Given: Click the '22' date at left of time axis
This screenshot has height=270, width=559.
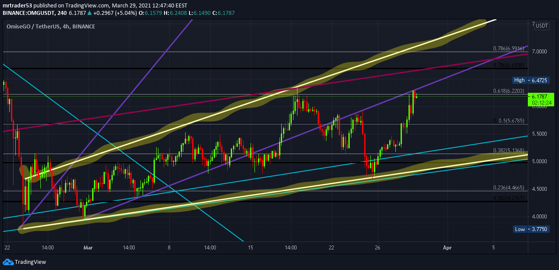Looking at the screenshot, I should pos(7,248).
